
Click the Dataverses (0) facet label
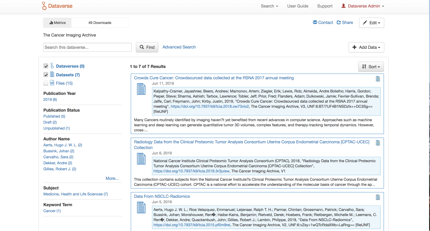point(70,66)
